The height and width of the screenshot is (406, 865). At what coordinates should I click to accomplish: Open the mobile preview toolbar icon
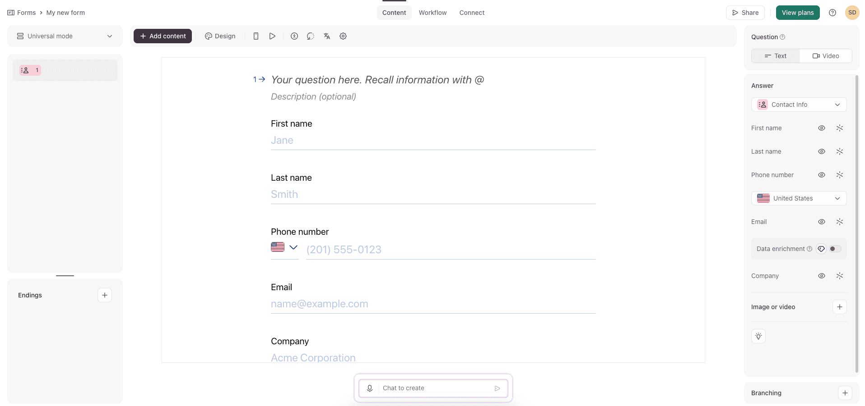(x=256, y=36)
